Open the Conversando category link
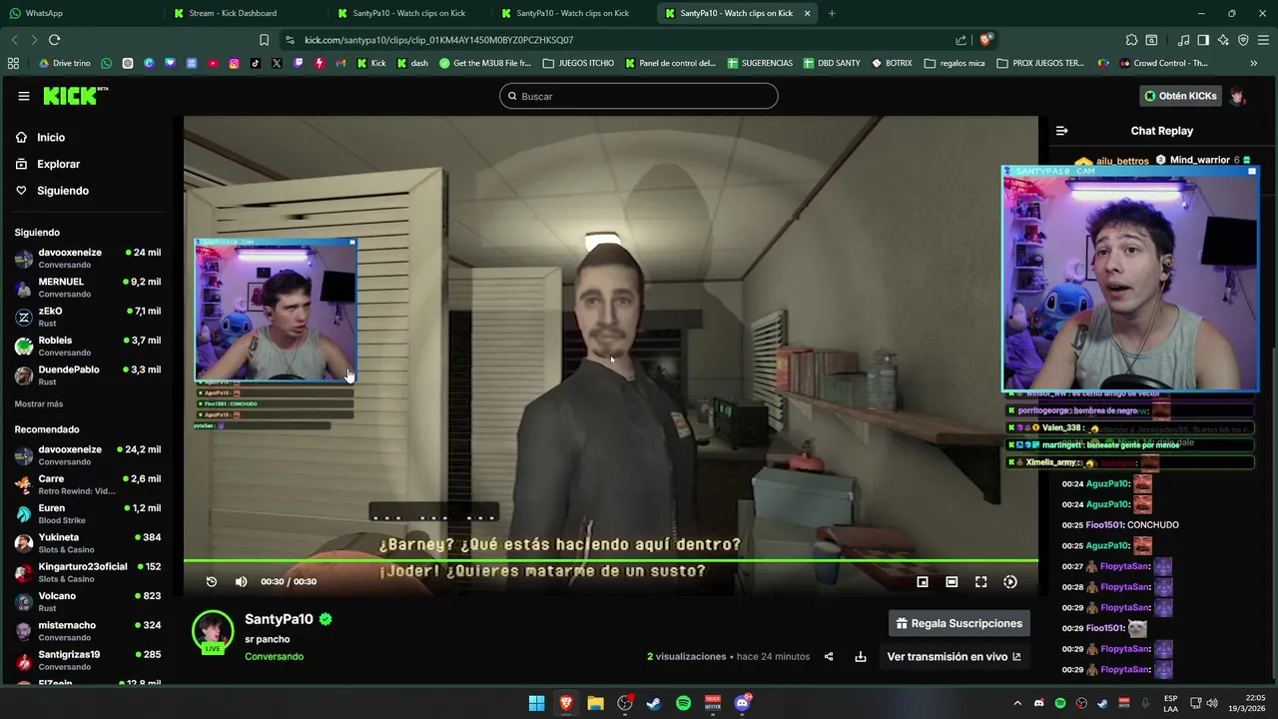The width and height of the screenshot is (1278, 719). (x=274, y=656)
